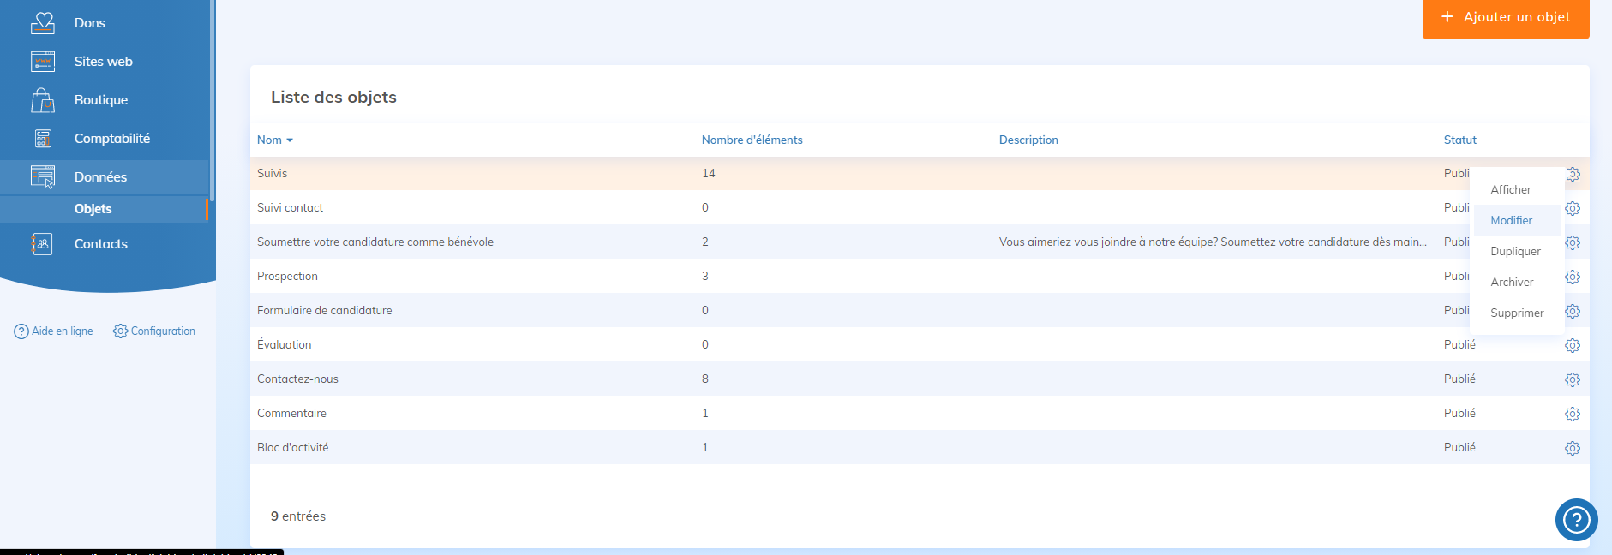The image size is (1612, 555).
Task: Click the Sites web icon
Action: click(x=42, y=62)
